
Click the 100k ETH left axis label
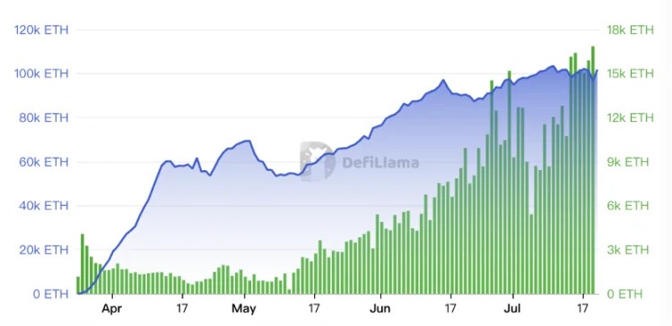click(41, 73)
